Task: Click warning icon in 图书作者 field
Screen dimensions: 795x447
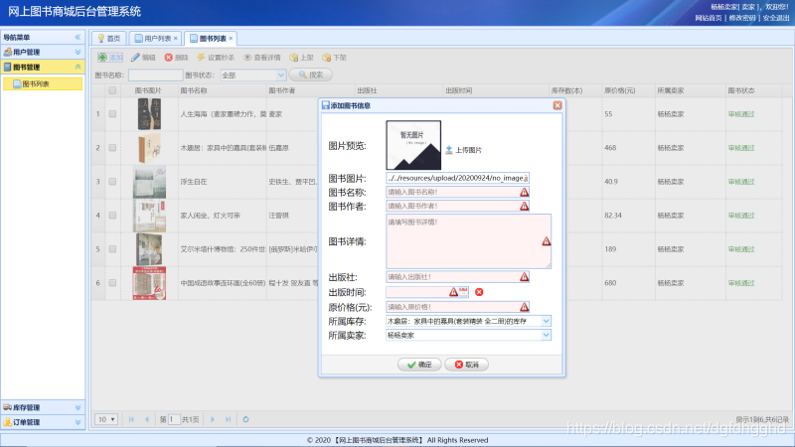Action: (524, 206)
